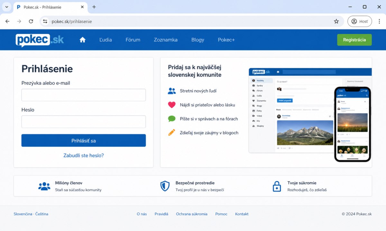Switch language to Čeština
This screenshot has height=231, width=386.
pos(42,214)
